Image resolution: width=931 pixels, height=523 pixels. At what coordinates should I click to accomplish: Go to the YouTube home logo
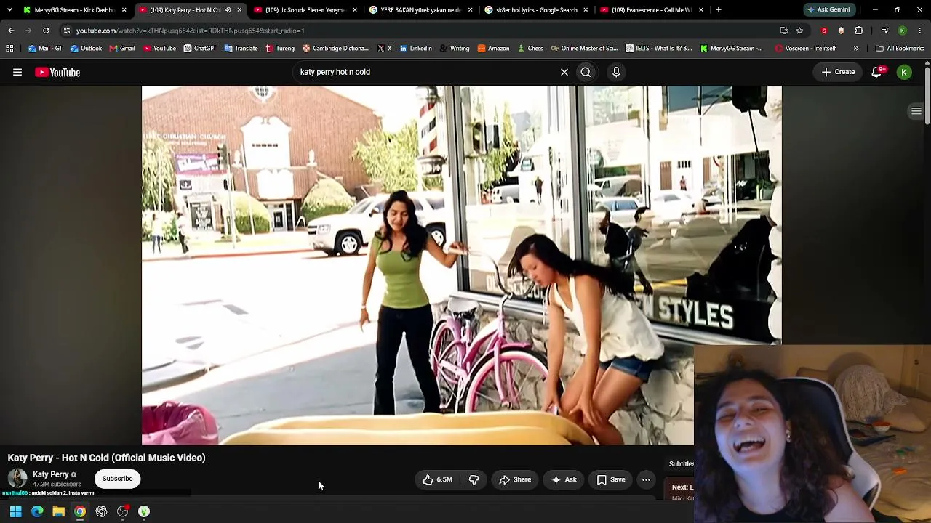point(57,72)
